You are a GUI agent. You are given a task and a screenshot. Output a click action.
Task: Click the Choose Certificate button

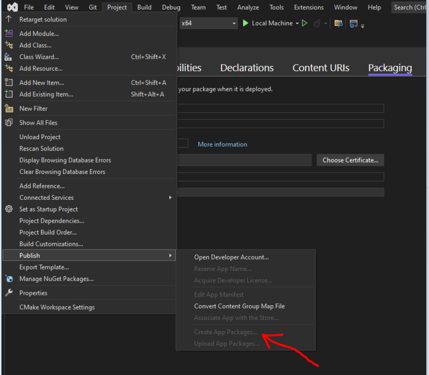[350, 160]
